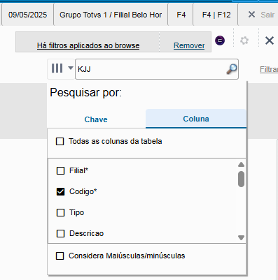Click the F4 | F12 button
The image size is (278, 280).
[216, 15]
